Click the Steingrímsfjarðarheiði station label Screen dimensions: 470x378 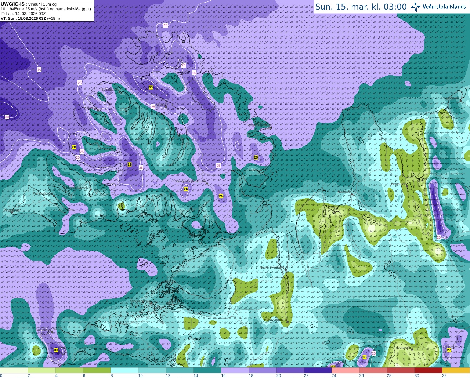click(x=190, y=181)
